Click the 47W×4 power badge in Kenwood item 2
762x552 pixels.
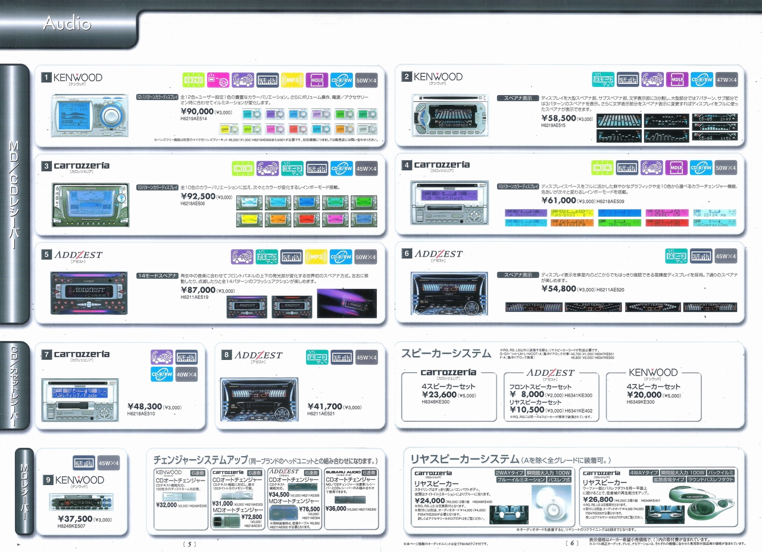click(726, 79)
